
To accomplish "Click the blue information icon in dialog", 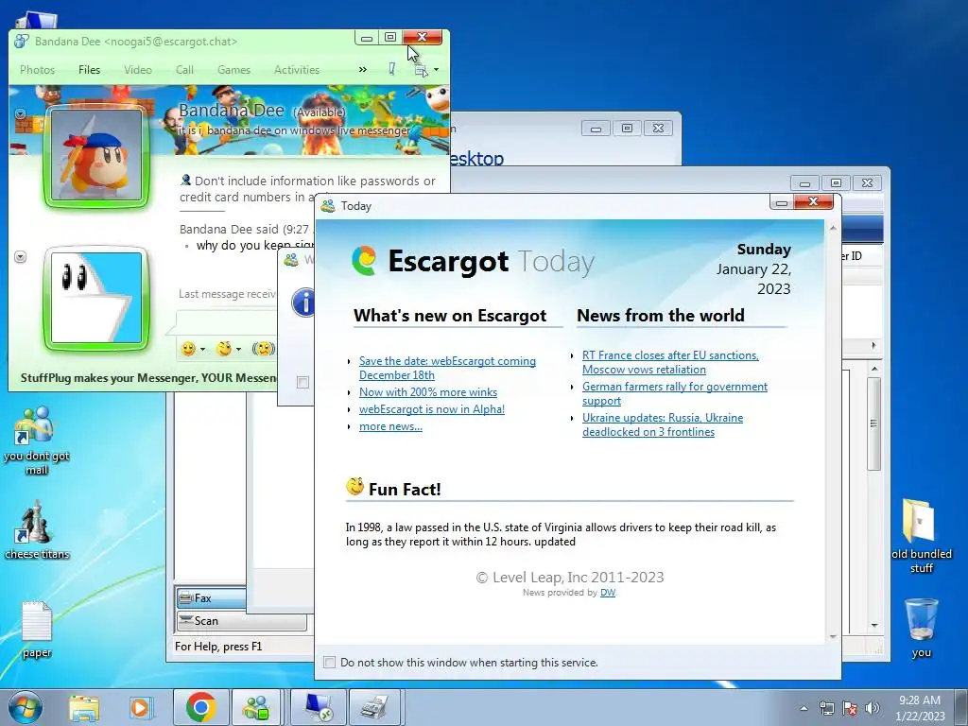I will pos(303,303).
